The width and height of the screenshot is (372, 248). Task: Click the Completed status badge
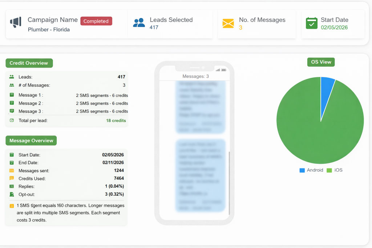pyautogui.click(x=96, y=21)
